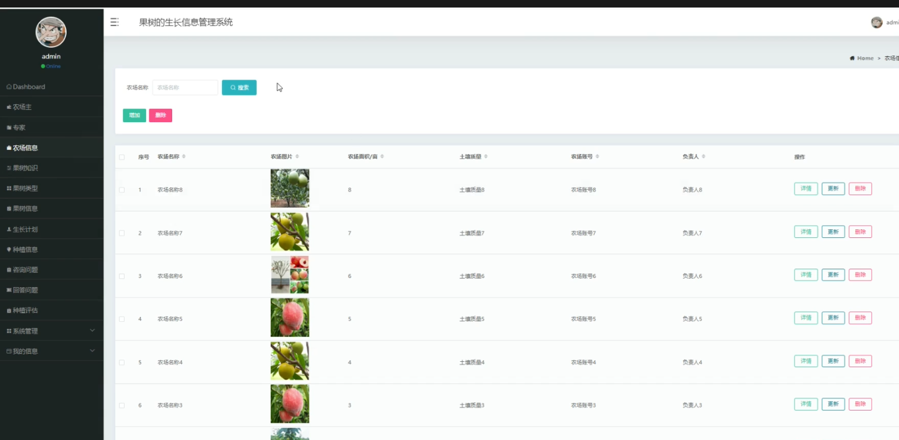The width and height of the screenshot is (899, 440).
Task: Click the 土壤质量8 cell text
Action: pyautogui.click(x=472, y=190)
